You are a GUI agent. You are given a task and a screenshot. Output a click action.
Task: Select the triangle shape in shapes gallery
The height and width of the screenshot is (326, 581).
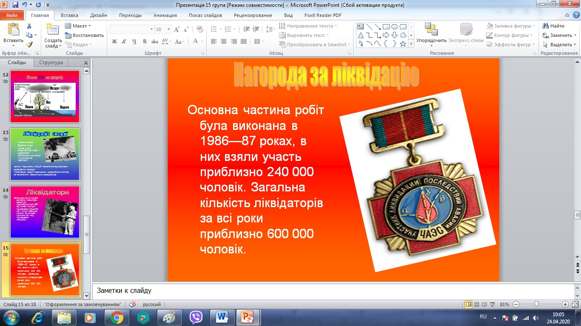[361, 35]
